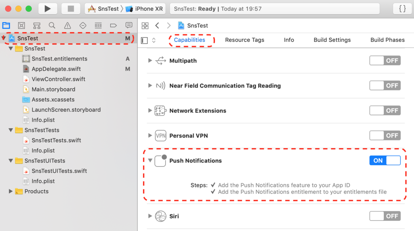Viewport: 414px width, 231px height.
Task: Open the Source Control navigator icon
Action: pos(21,25)
